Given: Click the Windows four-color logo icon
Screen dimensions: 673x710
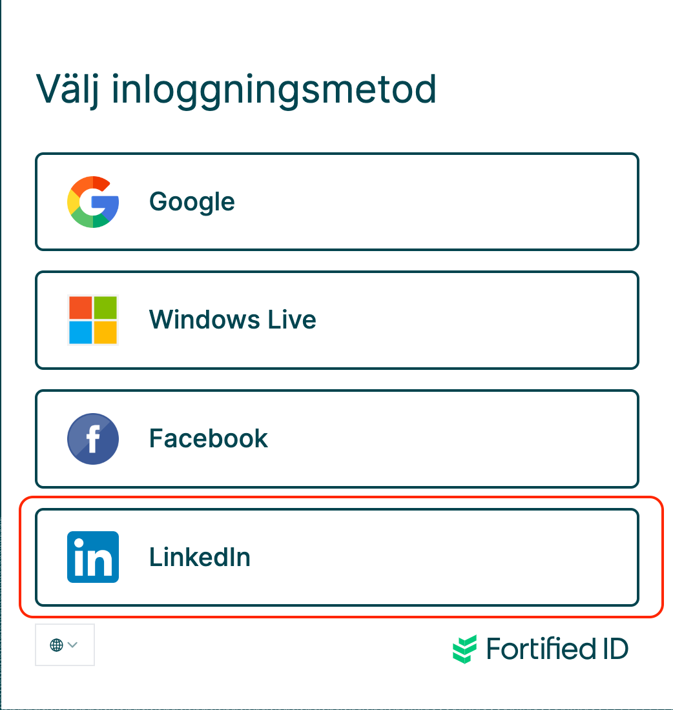Looking at the screenshot, I should [93, 320].
